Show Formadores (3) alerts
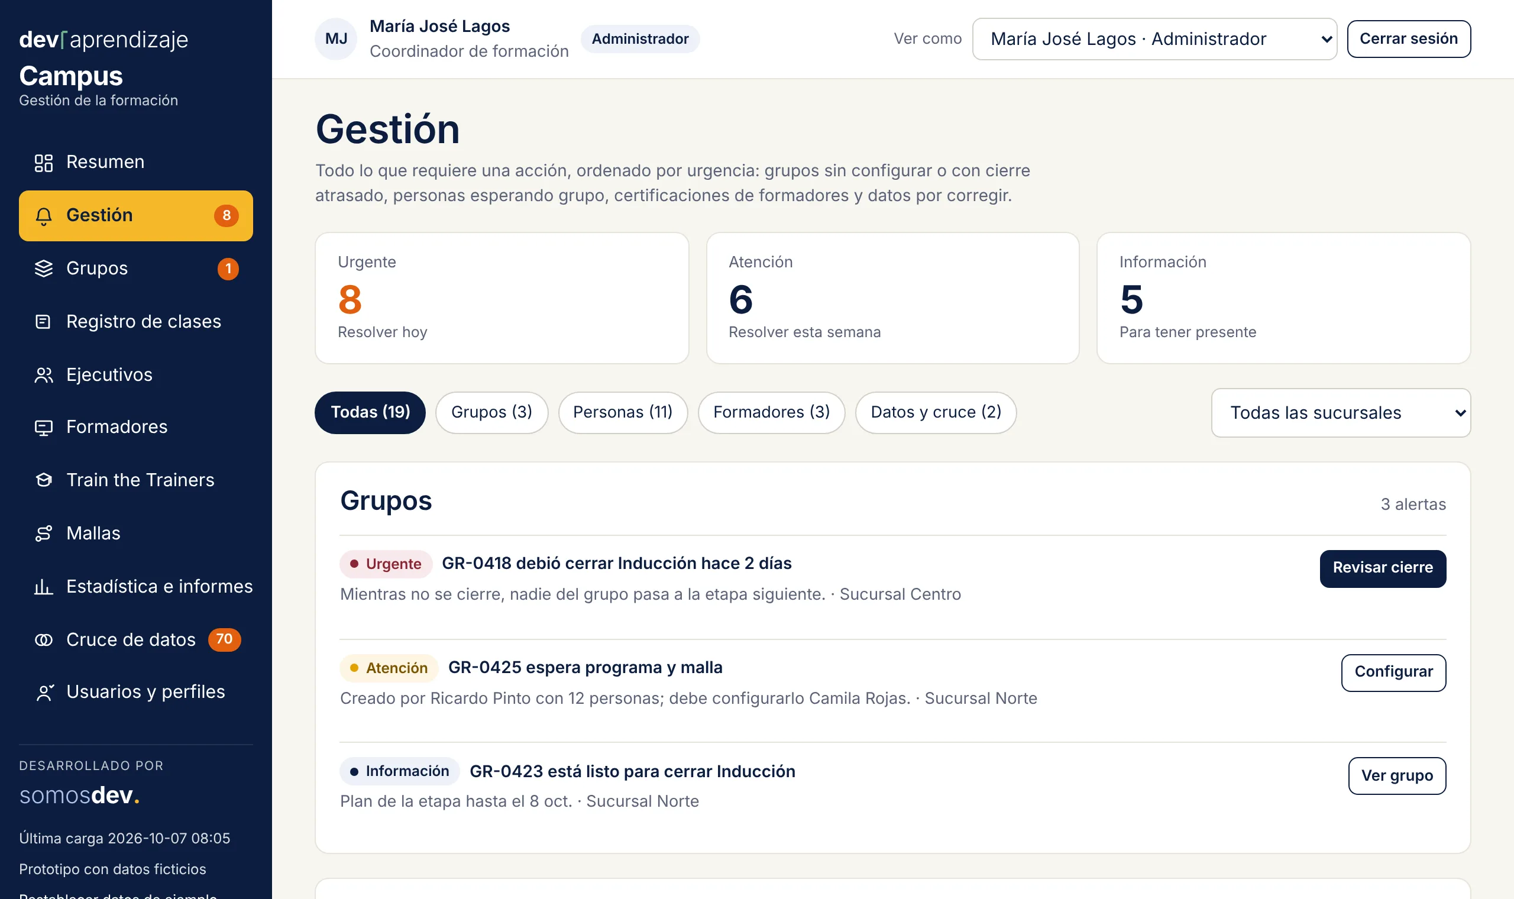 coord(772,413)
